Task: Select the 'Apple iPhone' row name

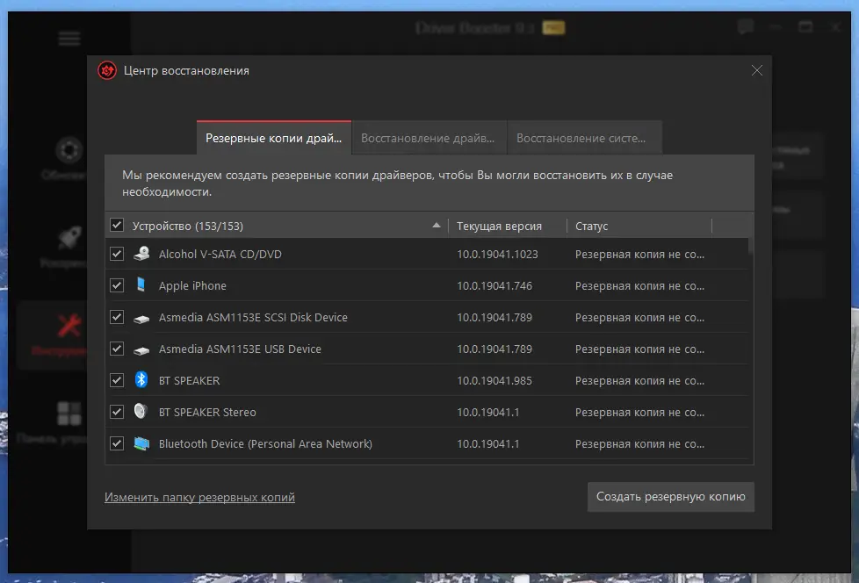Action: [x=192, y=285]
